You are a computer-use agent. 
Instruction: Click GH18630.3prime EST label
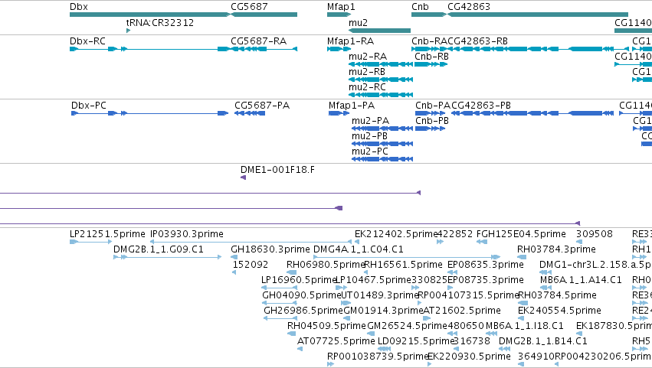click(270, 249)
